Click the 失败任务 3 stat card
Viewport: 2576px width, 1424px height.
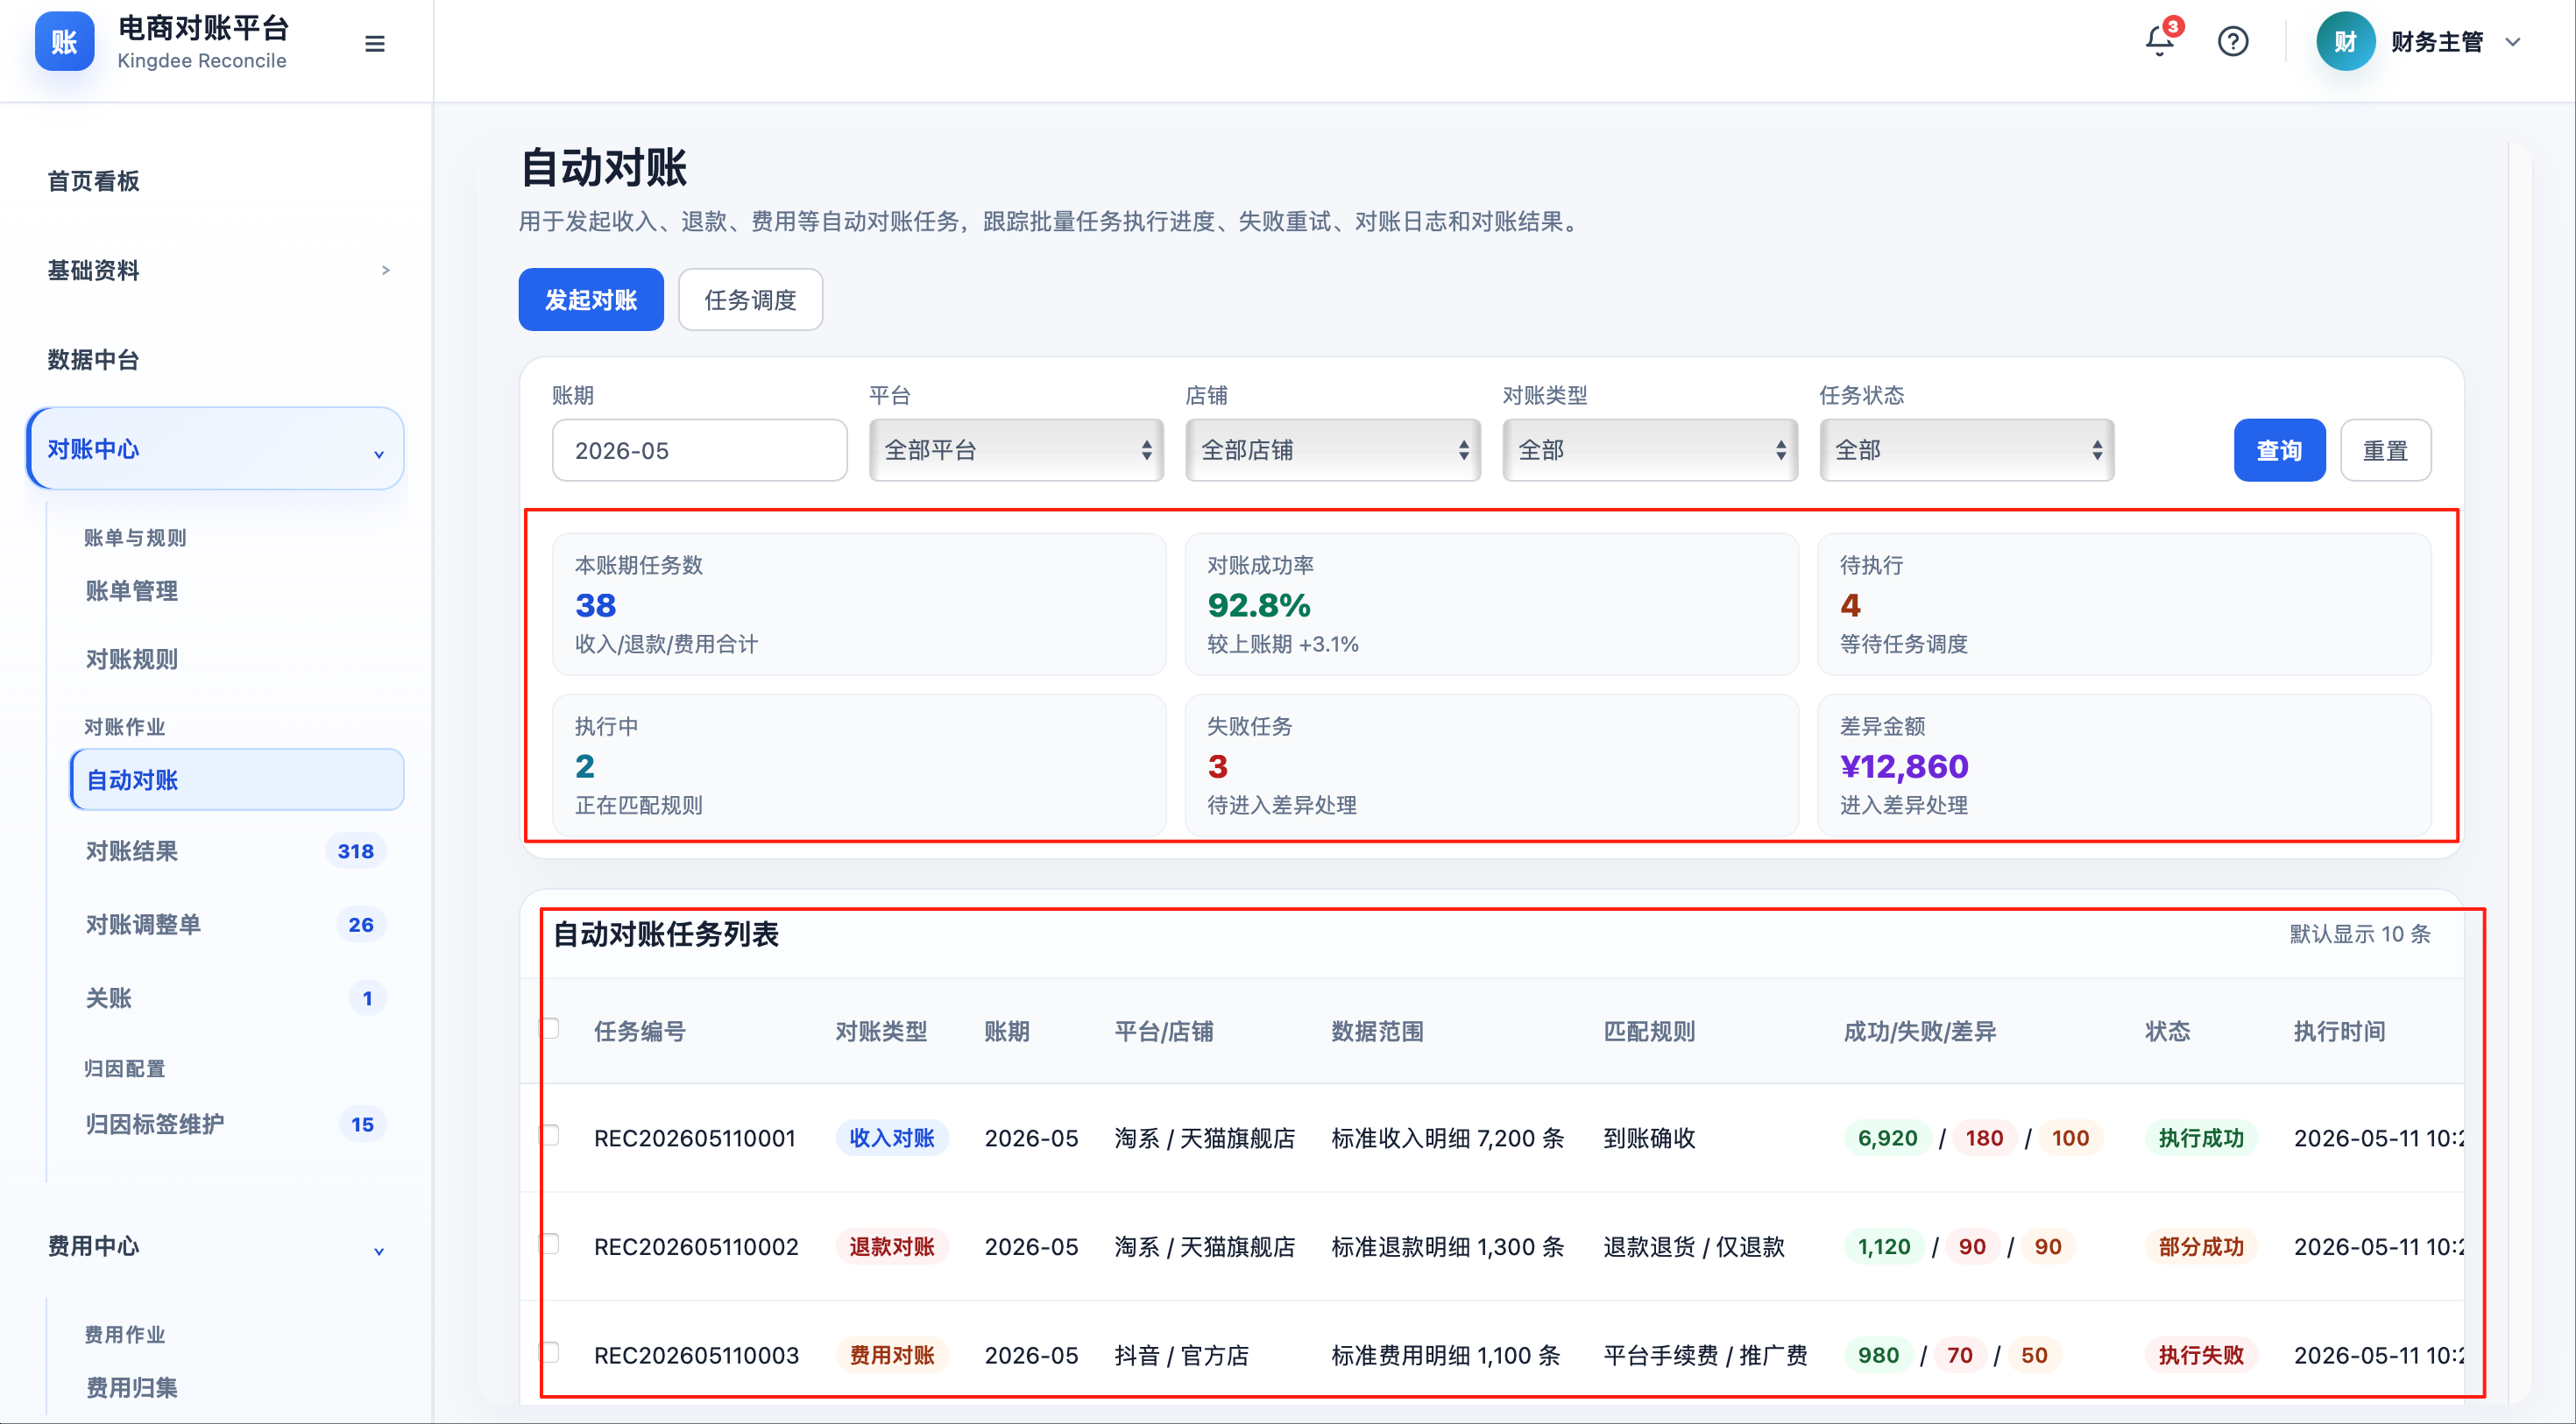pos(1491,765)
